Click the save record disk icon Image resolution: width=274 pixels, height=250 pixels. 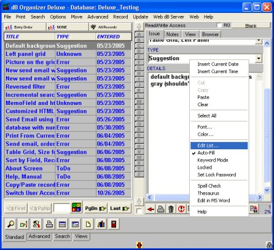[254, 209]
